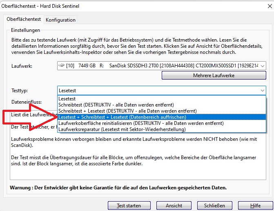Select Lesetest + Schreibtest + Lesetest option
The height and width of the screenshot is (211, 274).
[162, 117]
